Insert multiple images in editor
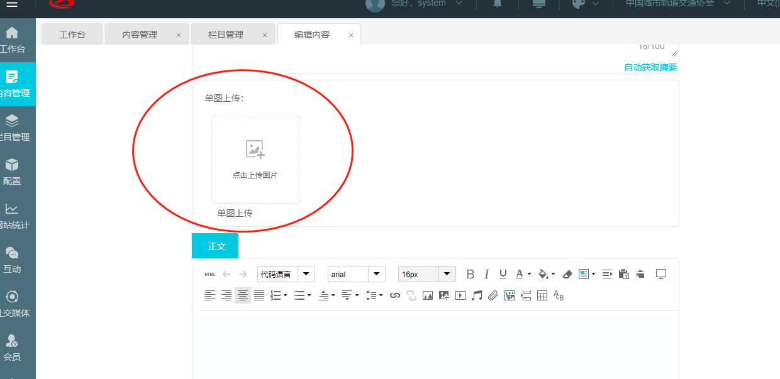The image size is (780, 379). [x=444, y=295]
